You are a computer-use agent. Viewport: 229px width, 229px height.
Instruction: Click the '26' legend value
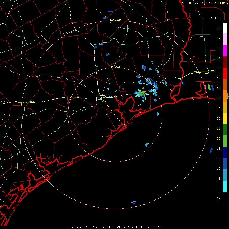[x=219, y=128]
